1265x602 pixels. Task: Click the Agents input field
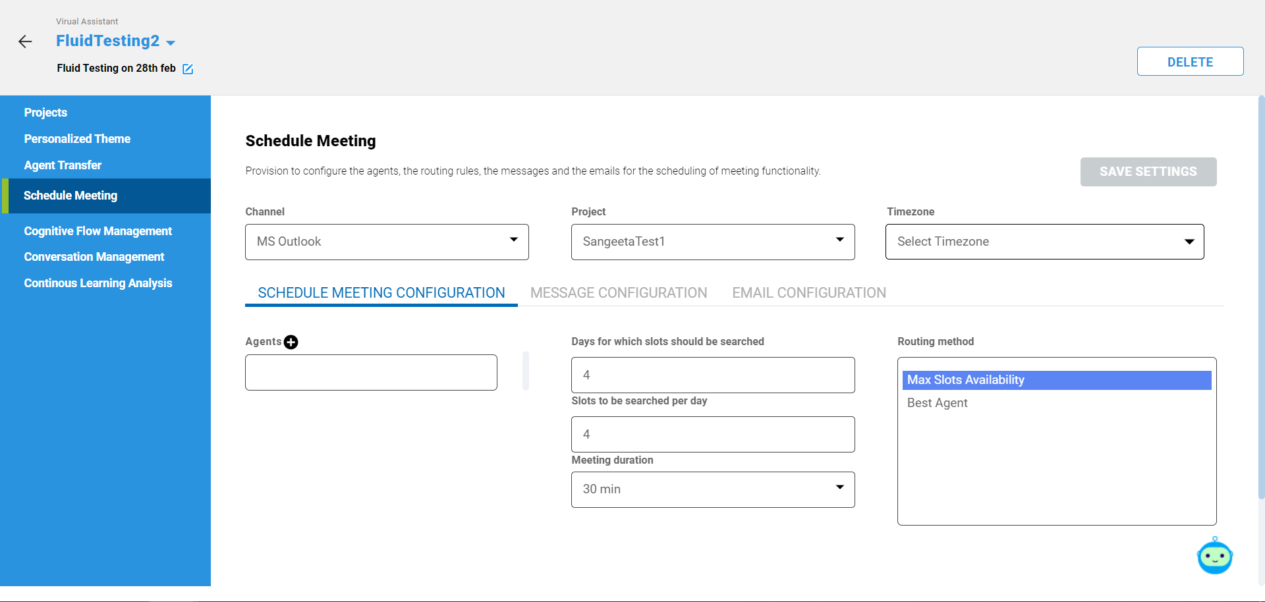pos(371,373)
